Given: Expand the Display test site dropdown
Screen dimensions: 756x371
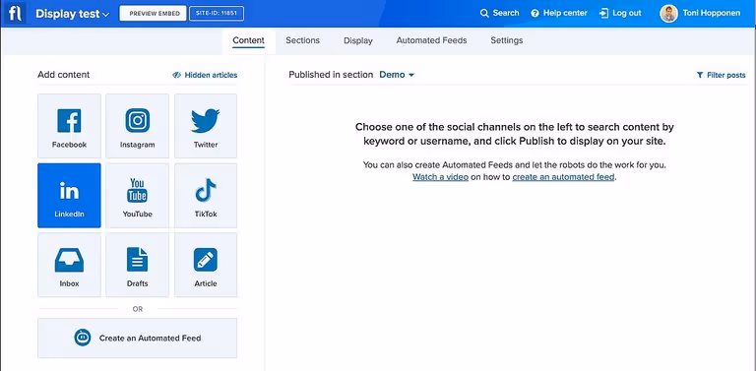Looking at the screenshot, I should coord(72,14).
